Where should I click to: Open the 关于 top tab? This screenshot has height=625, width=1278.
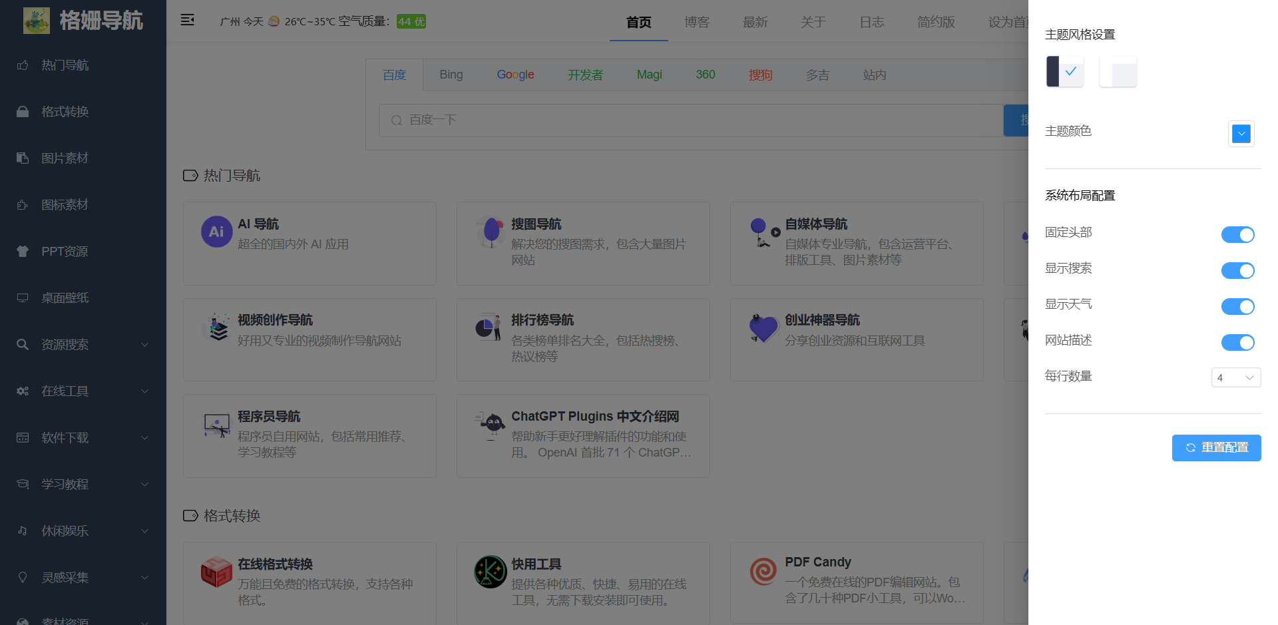[x=813, y=22]
